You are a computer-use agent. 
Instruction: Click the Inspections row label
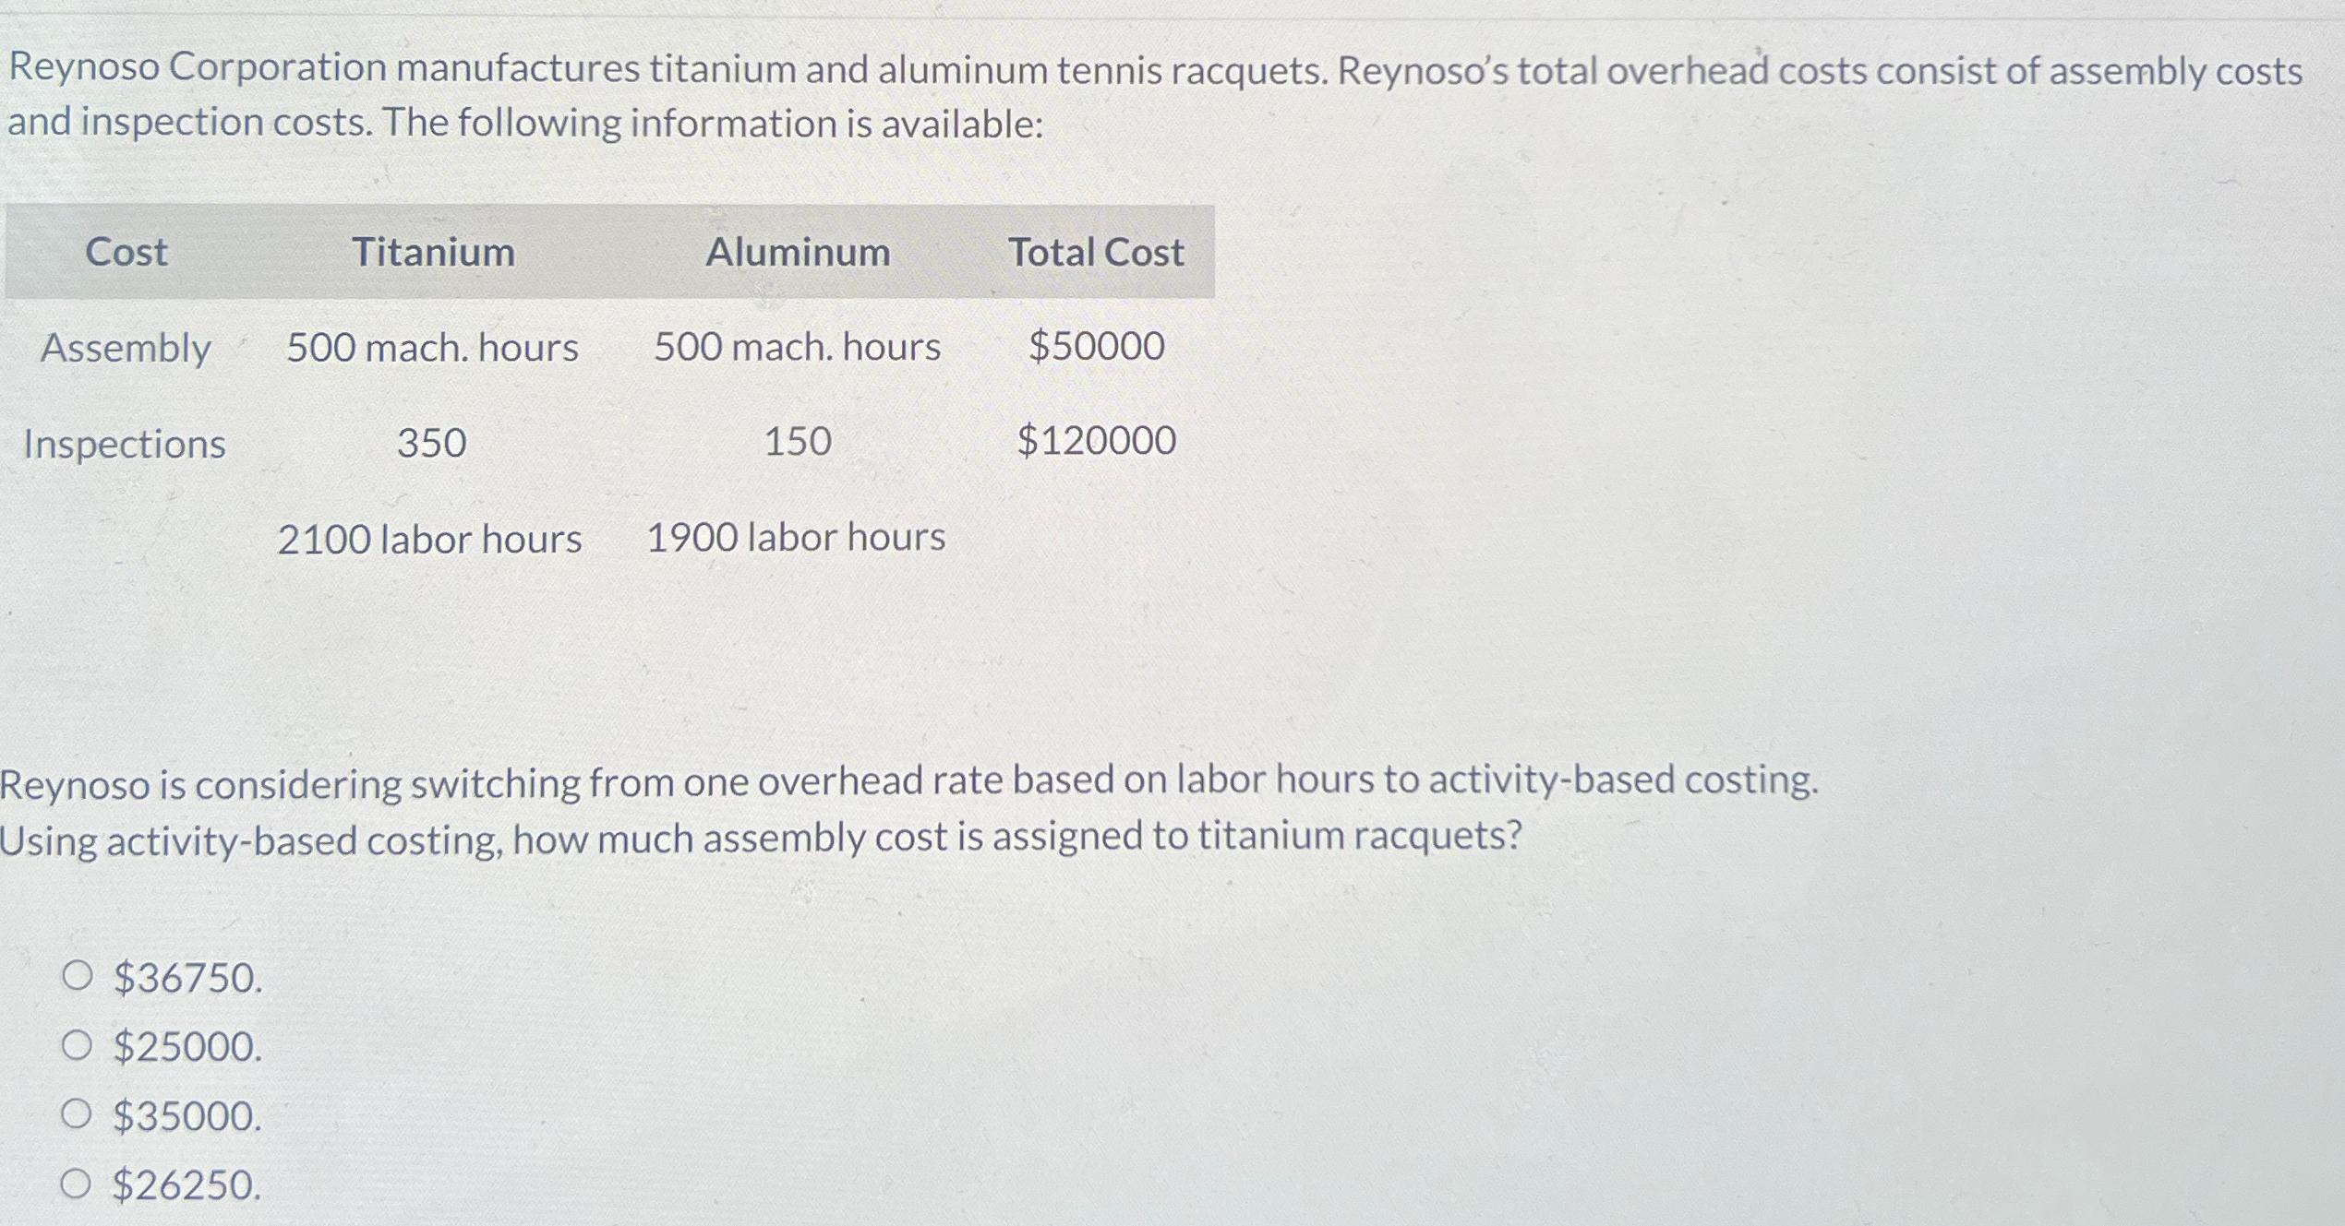[125, 445]
